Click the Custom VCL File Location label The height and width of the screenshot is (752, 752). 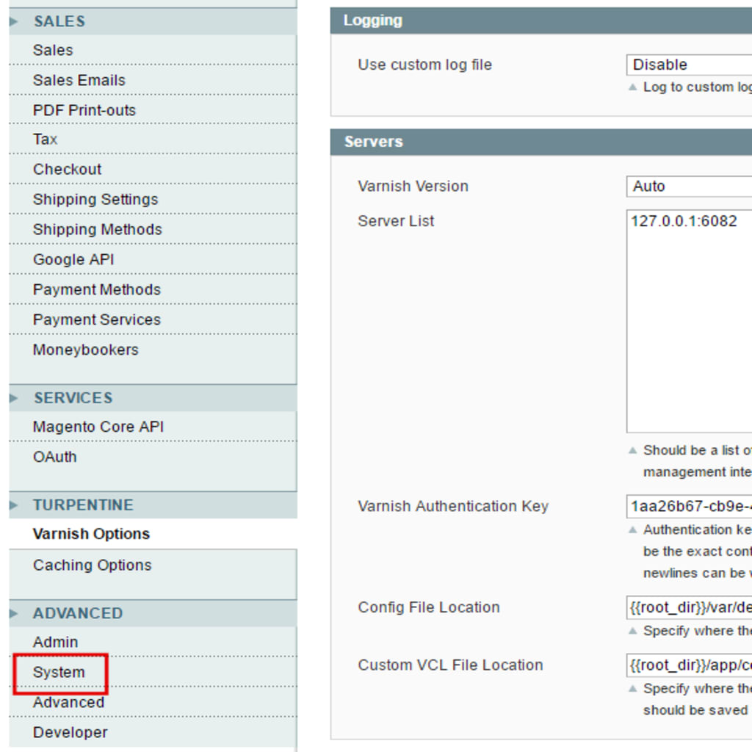pos(450,665)
